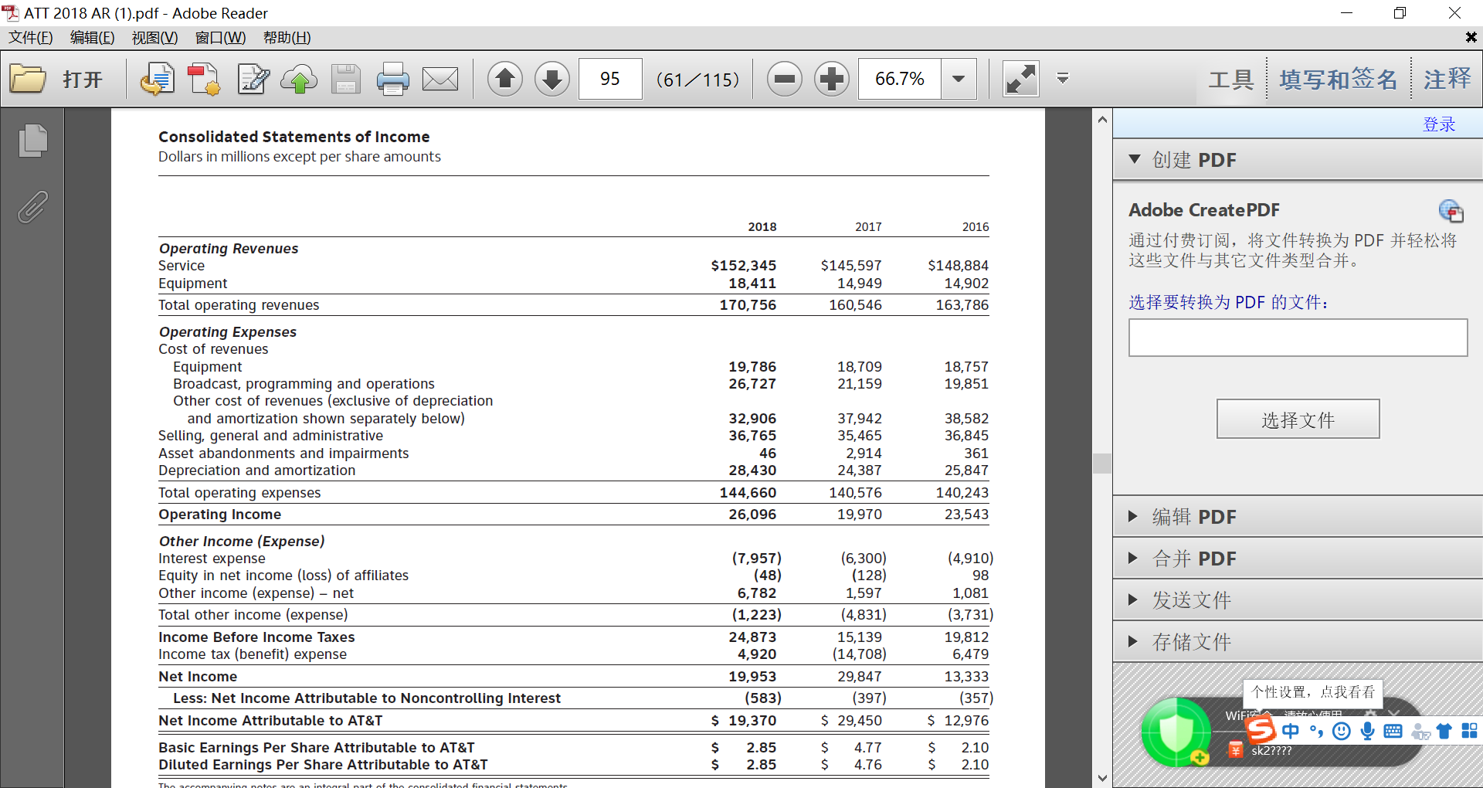Open the Sogou emoji smiley icon

[1342, 731]
